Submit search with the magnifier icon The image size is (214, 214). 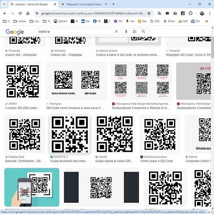[x=144, y=32]
